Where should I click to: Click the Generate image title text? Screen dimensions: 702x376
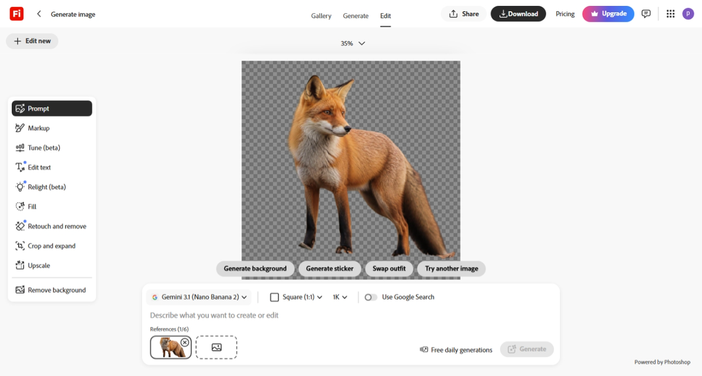(73, 14)
